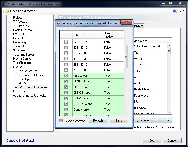Screen dimensions: 188x147
Task: Select the 3SAT station
Action: [x=137, y=52]
